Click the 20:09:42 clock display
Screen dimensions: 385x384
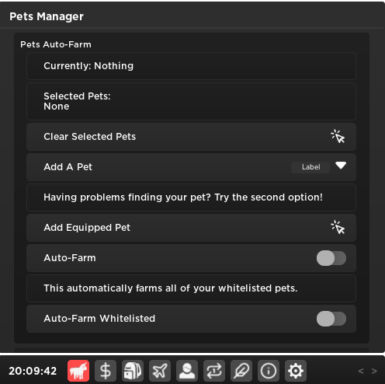tap(33, 371)
